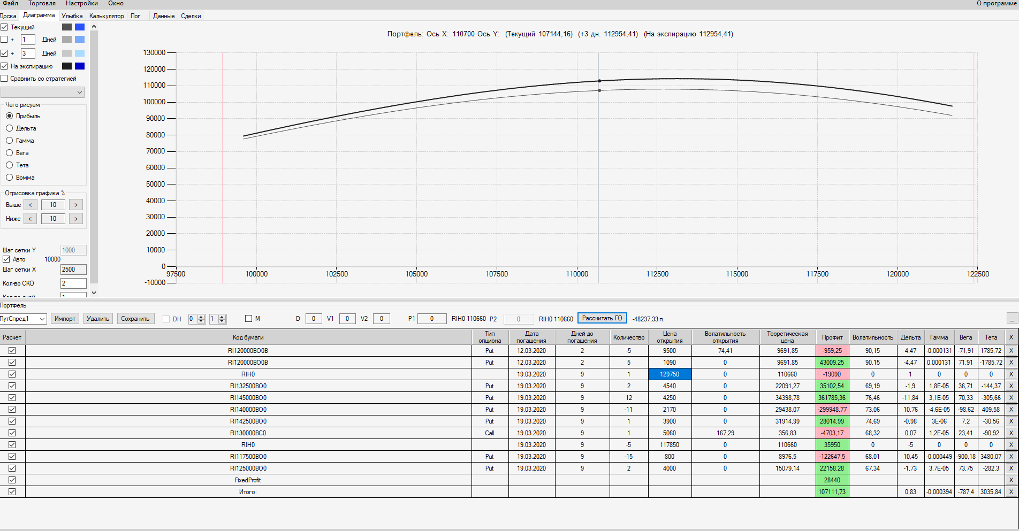
Task: Pick the blue color swatch for Текущий
Action: 80,27
